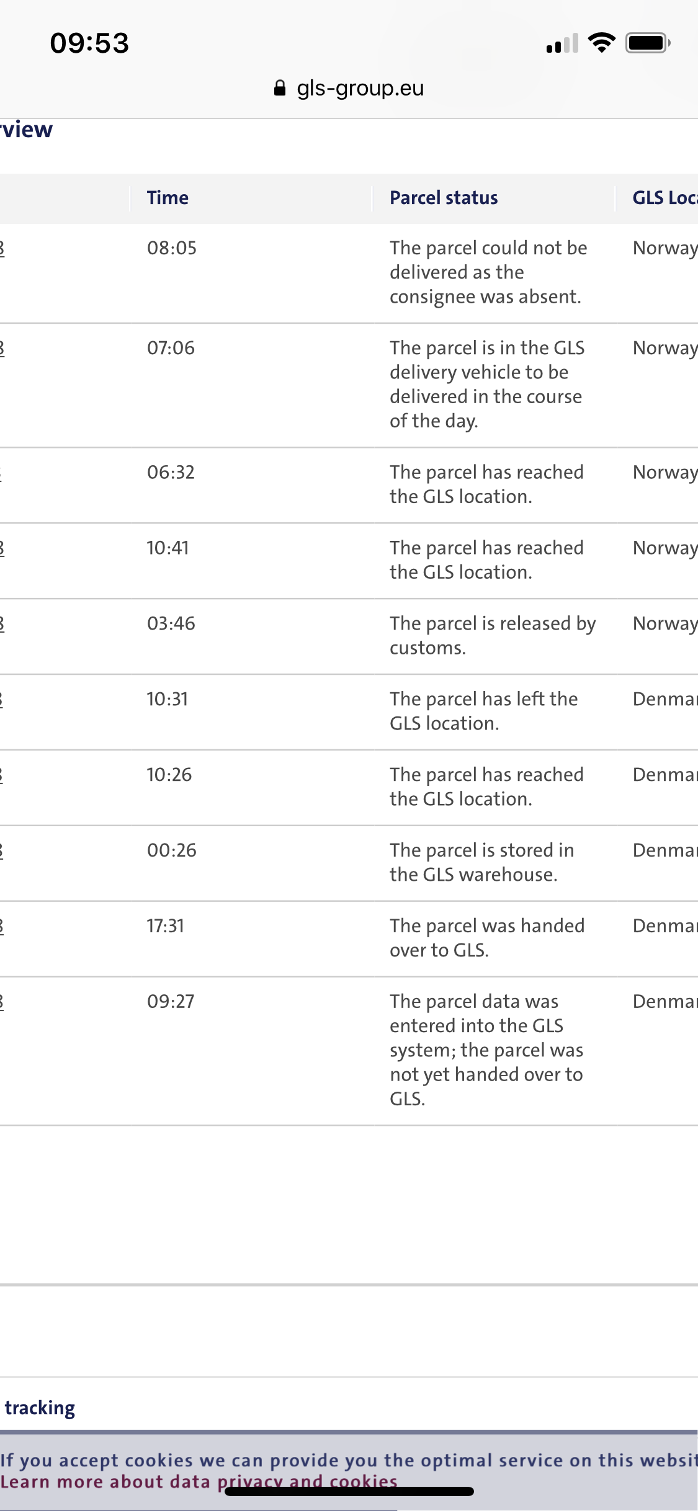Select the Time column header
698x1511 pixels.
(x=168, y=198)
